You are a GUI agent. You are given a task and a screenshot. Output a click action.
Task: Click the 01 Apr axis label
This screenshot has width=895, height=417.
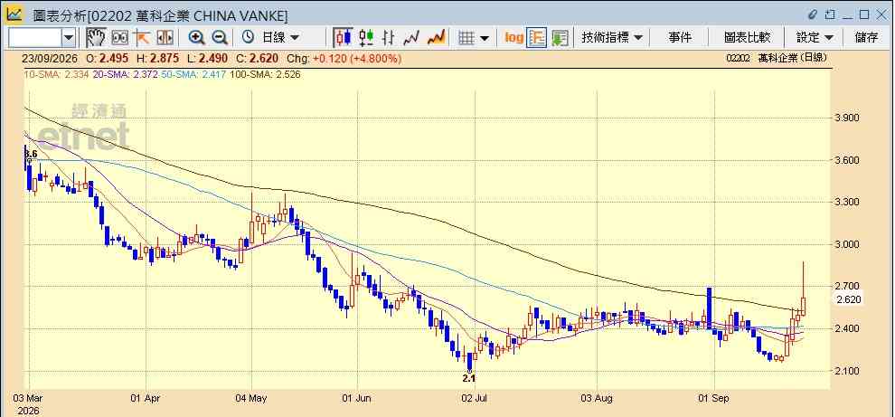(x=146, y=398)
